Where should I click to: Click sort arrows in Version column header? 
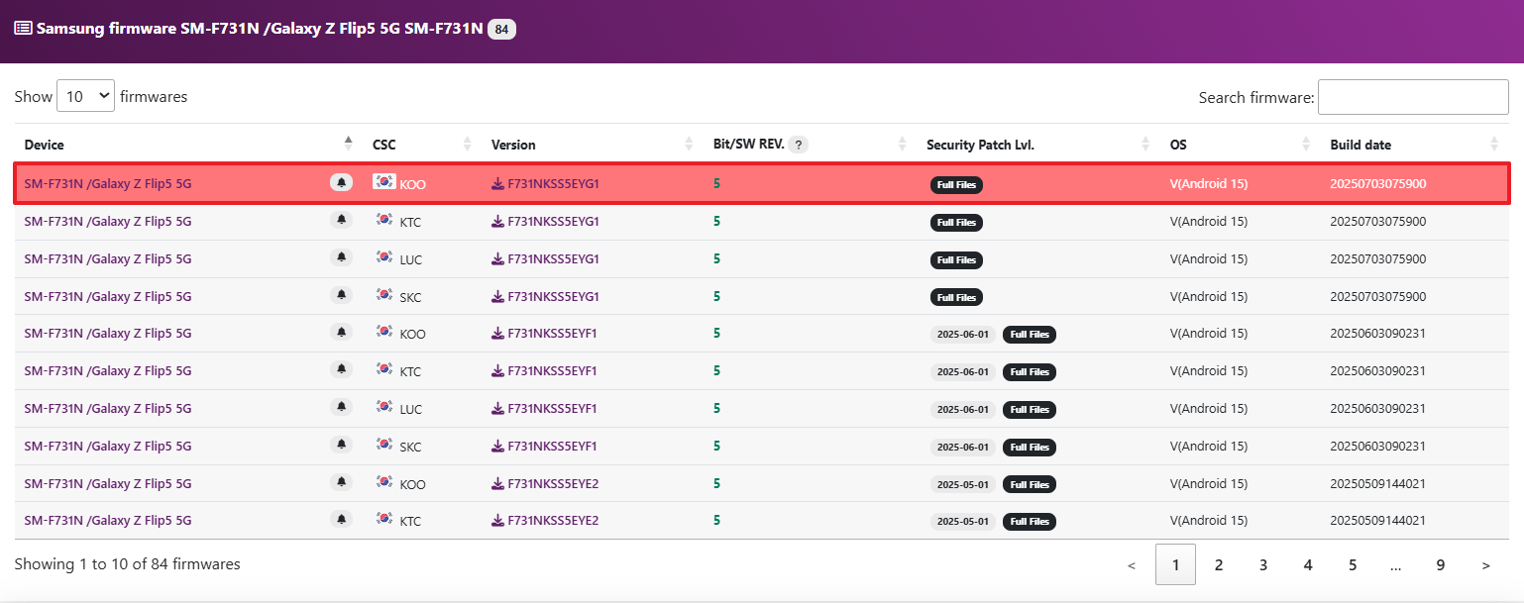pyautogui.click(x=690, y=145)
